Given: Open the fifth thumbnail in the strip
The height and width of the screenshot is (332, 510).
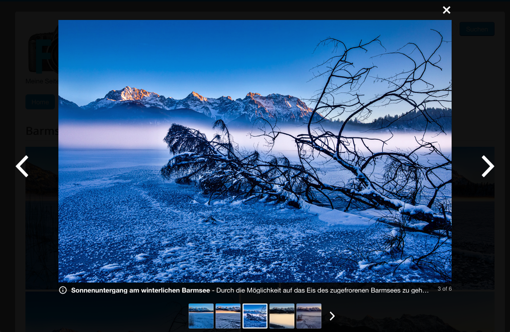Looking at the screenshot, I should (x=309, y=316).
